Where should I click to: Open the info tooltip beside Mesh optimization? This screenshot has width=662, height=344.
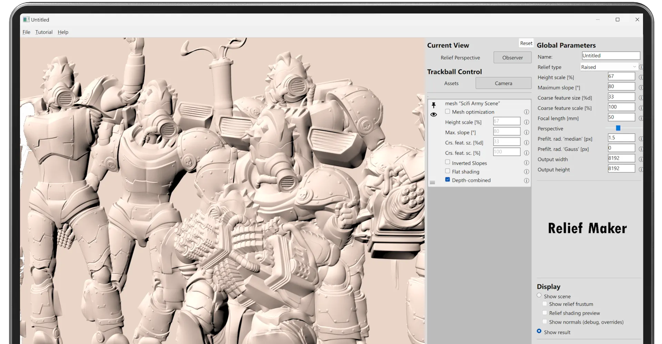coord(526,112)
